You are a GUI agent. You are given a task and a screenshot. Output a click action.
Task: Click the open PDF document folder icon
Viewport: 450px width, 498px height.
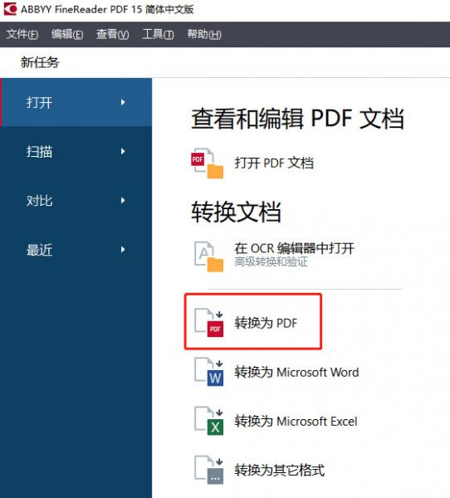pos(208,164)
